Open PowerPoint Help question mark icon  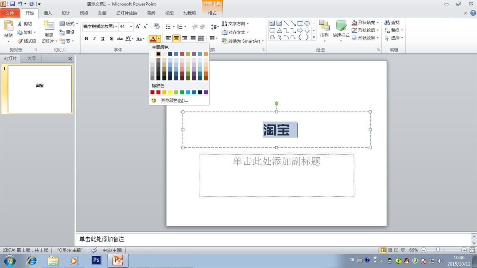point(473,13)
